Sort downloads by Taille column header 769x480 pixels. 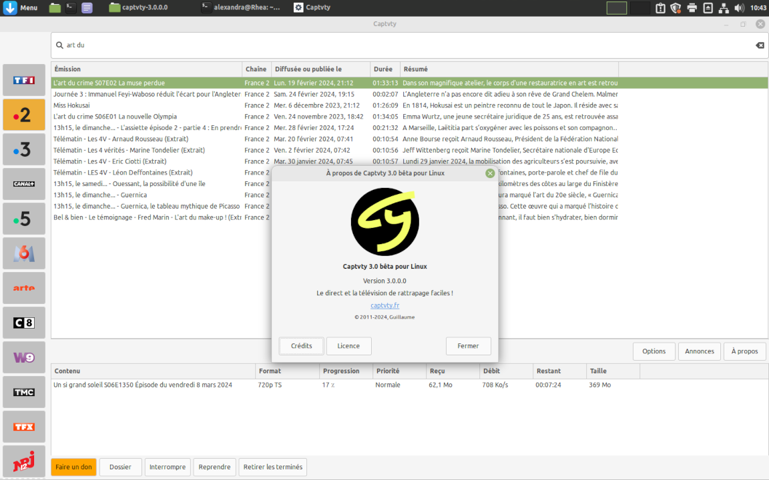click(613, 371)
